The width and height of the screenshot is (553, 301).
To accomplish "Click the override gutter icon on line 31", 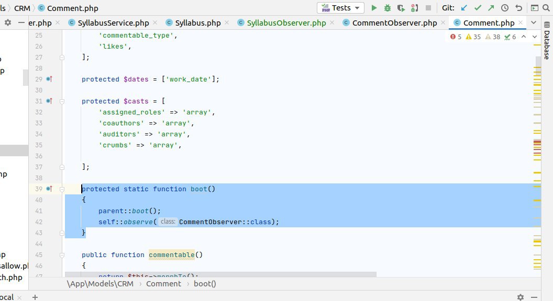I will pos(49,101).
